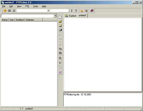The width and height of the screenshot is (143, 111).
Task: Create a new document with blank page icon
Action: 60,17
